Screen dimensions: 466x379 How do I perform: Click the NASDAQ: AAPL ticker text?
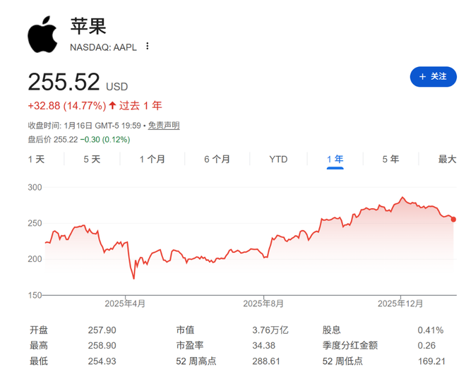tap(103, 47)
